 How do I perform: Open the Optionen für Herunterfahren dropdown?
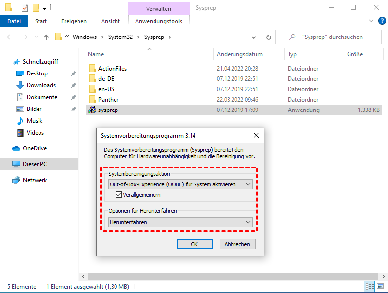tap(180, 222)
